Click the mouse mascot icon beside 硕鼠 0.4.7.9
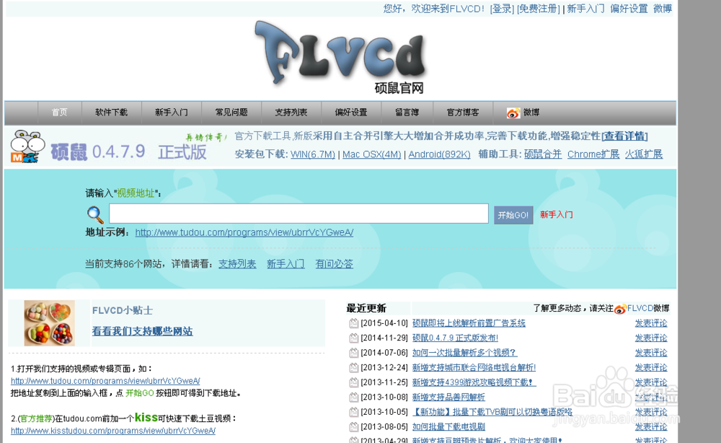 pos(27,146)
